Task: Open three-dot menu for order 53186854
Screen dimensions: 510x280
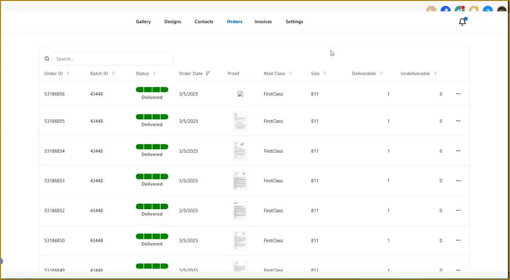Action: pos(458,151)
